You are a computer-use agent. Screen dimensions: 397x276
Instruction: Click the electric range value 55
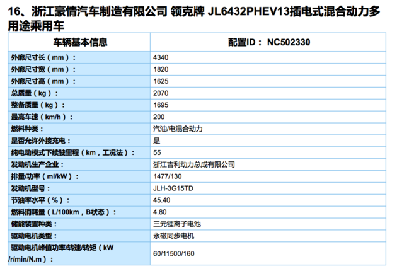click(157, 153)
